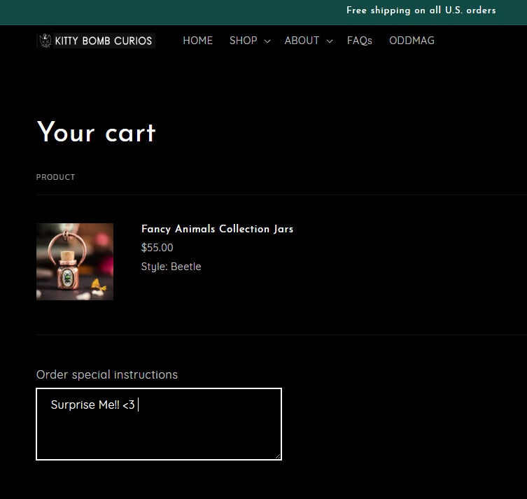Click the $55.00 price text
527x499 pixels.
pos(157,248)
